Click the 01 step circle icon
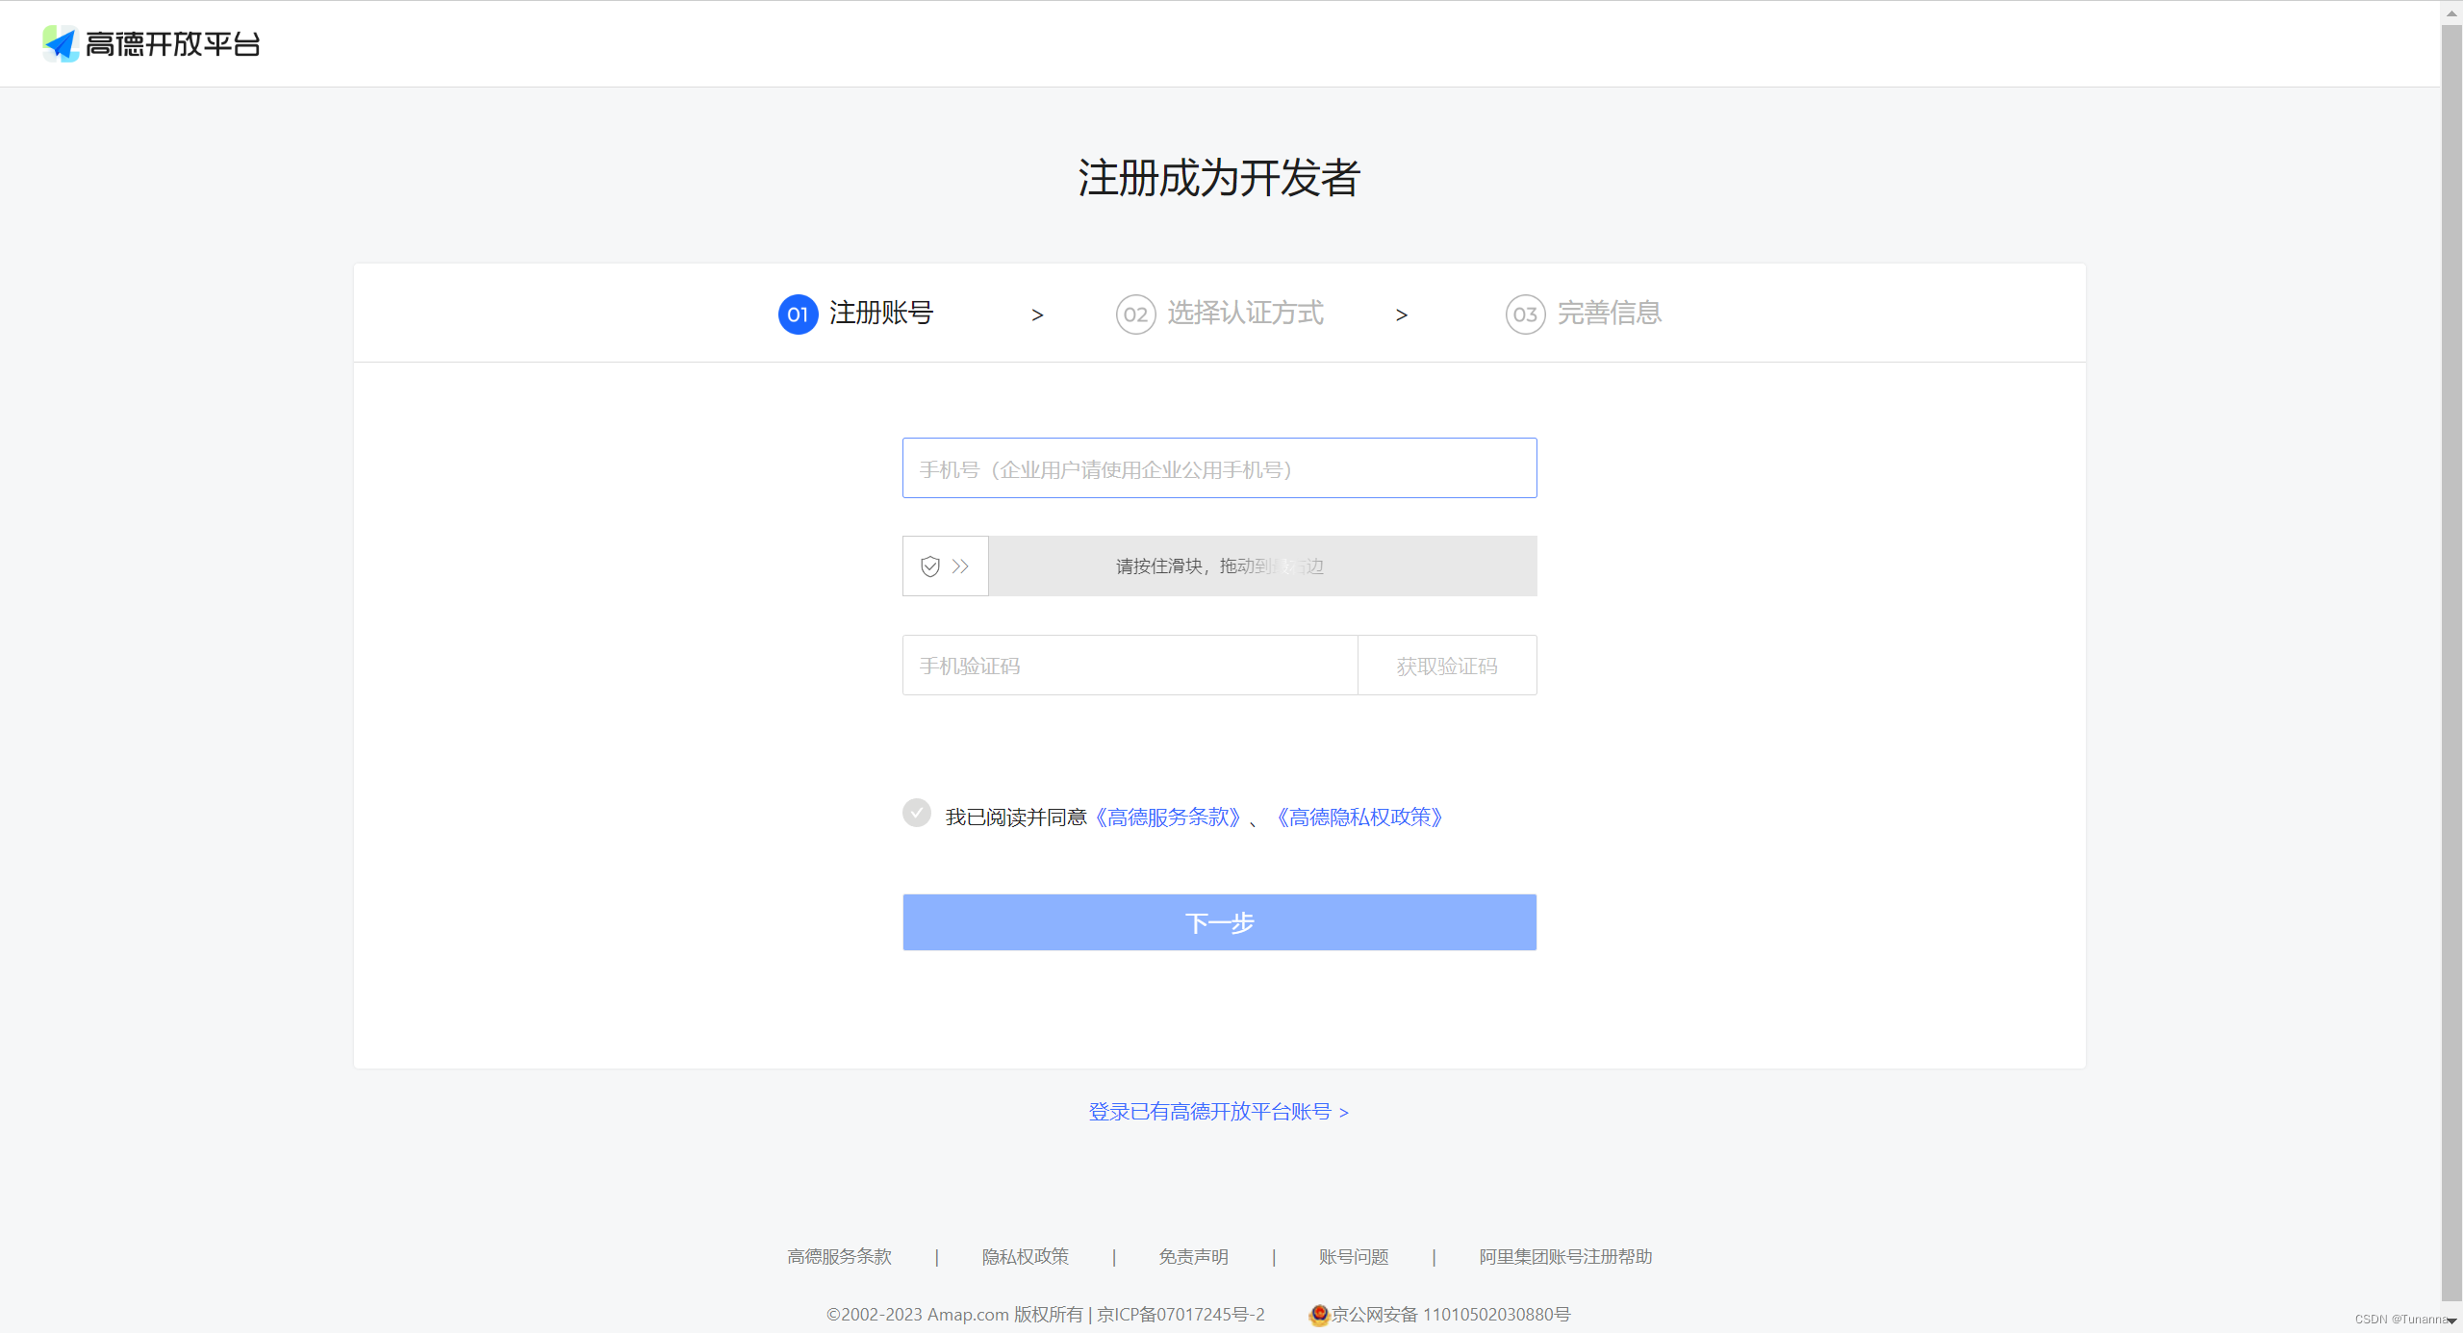Viewport: 2463px width, 1333px height. click(798, 314)
